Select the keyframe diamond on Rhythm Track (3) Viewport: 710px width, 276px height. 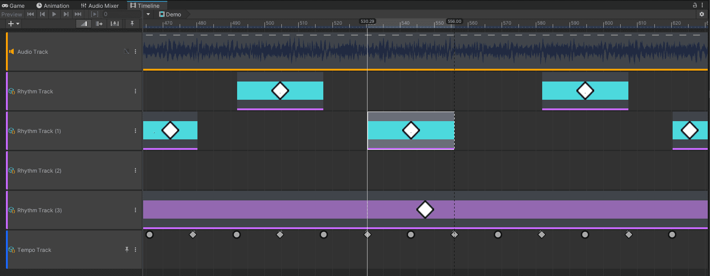coord(425,210)
